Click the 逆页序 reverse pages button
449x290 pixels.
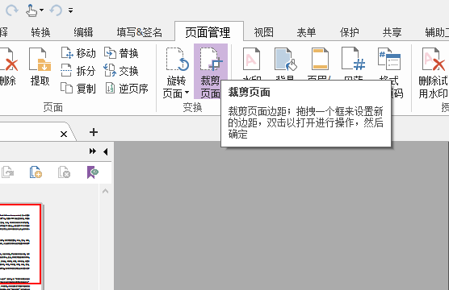point(126,89)
